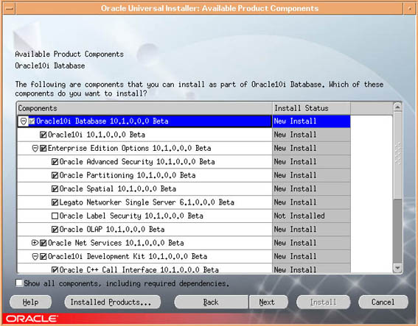Click scrollbar up arrow in components list
Image resolution: width=418 pixels, height=326 pixels.
[x=397, y=107]
